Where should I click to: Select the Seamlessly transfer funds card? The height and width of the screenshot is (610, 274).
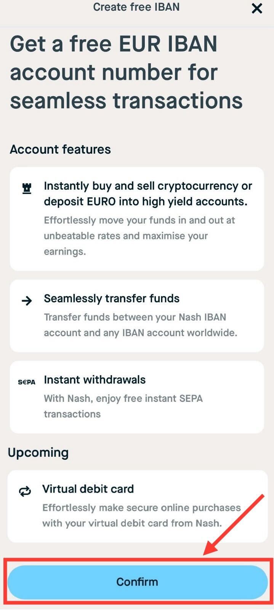(137, 316)
